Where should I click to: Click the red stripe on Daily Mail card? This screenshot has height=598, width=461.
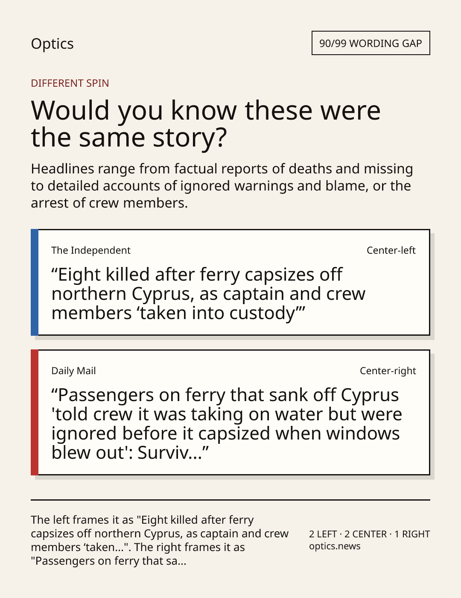click(x=35, y=413)
